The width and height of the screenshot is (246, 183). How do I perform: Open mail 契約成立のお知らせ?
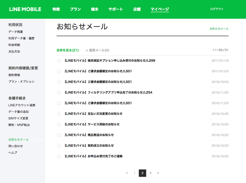tap(89, 146)
